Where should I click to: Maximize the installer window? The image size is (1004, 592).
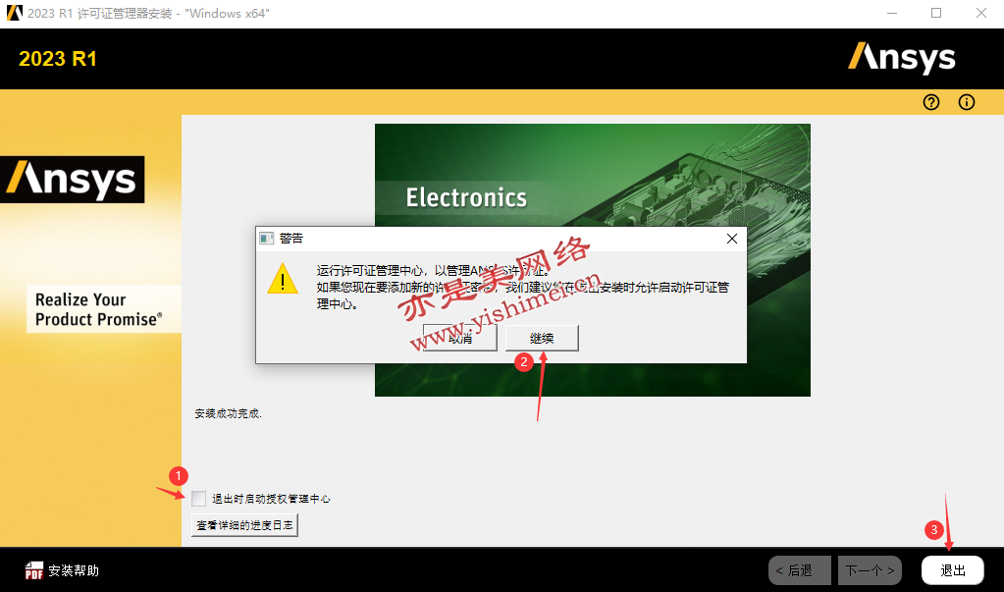point(936,13)
